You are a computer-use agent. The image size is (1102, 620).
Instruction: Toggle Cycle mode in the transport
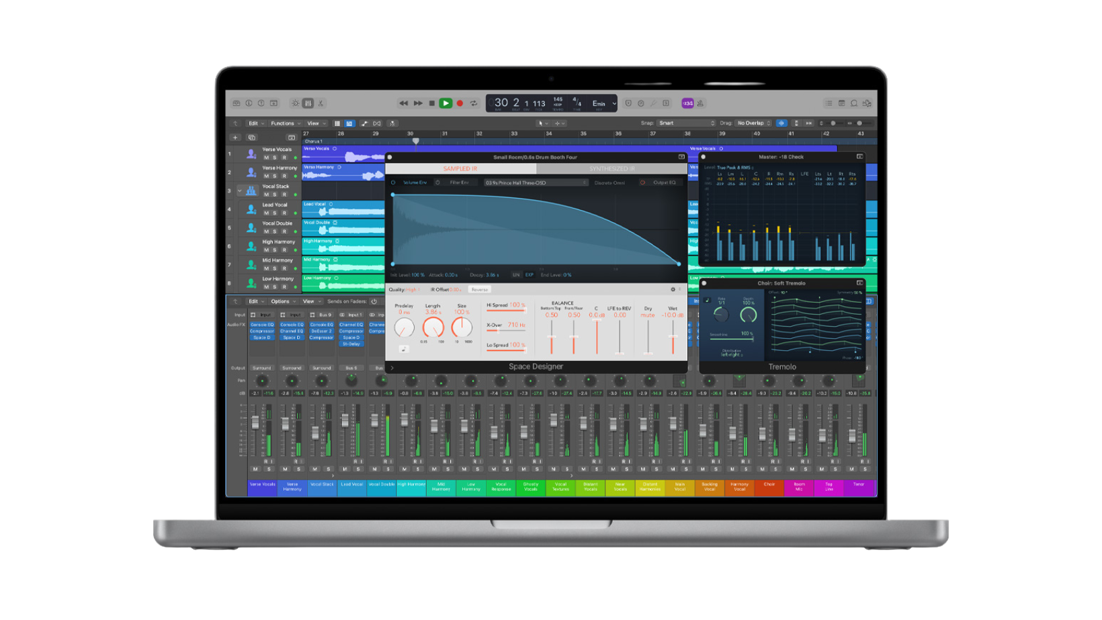[474, 103]
